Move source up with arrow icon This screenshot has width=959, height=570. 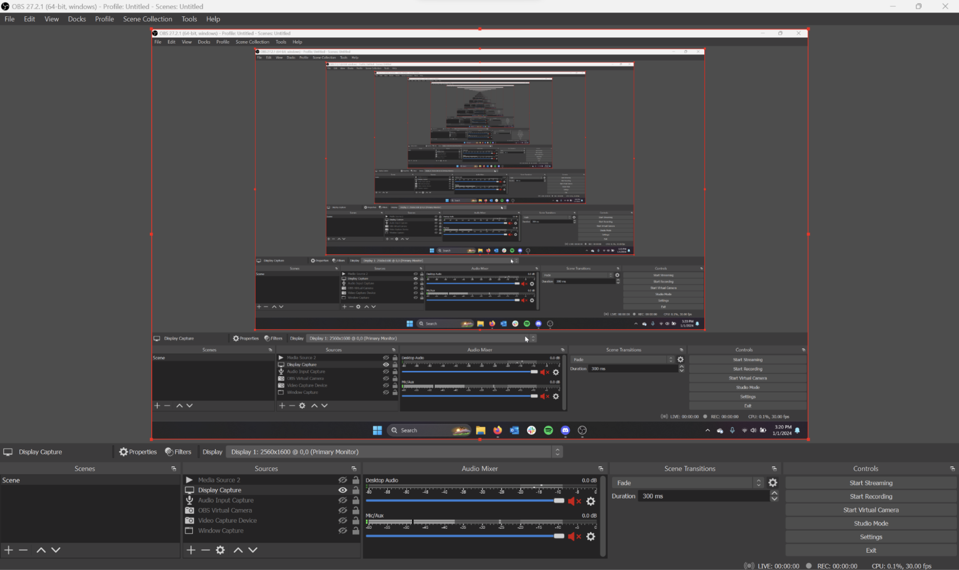coord(238,550)
